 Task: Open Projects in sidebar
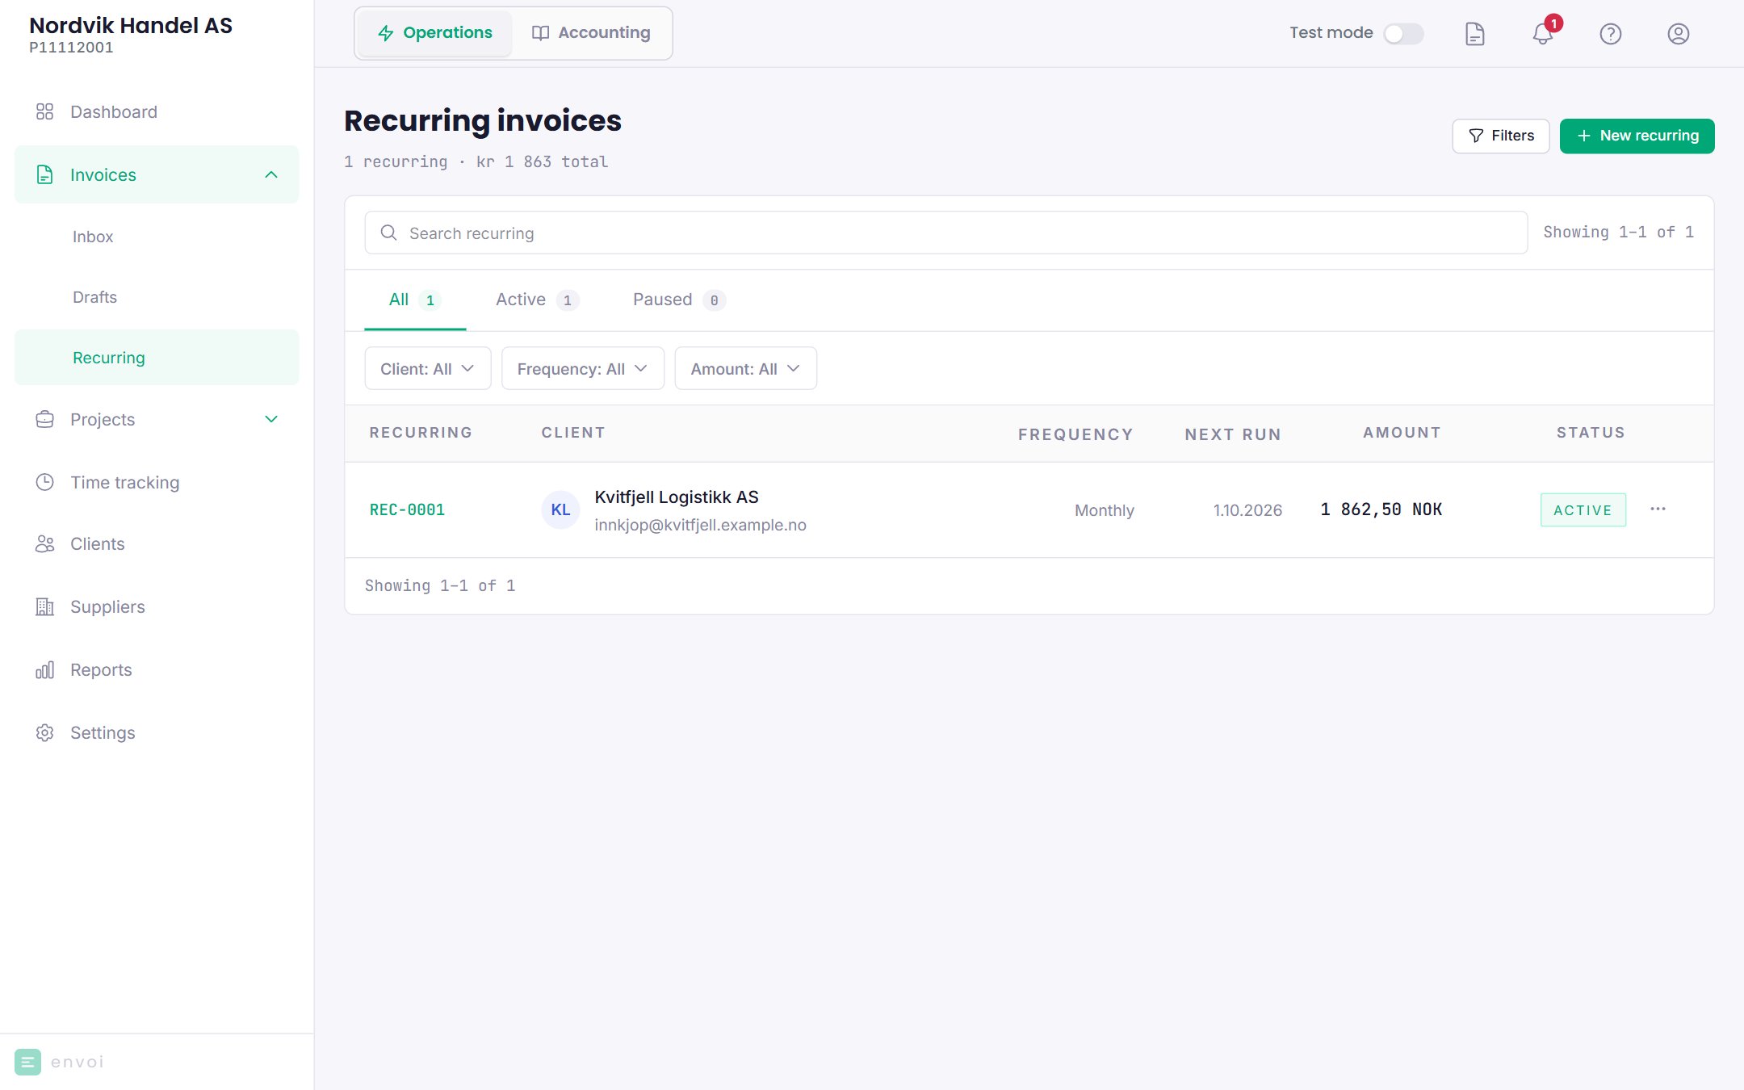[x=157, y=419]
